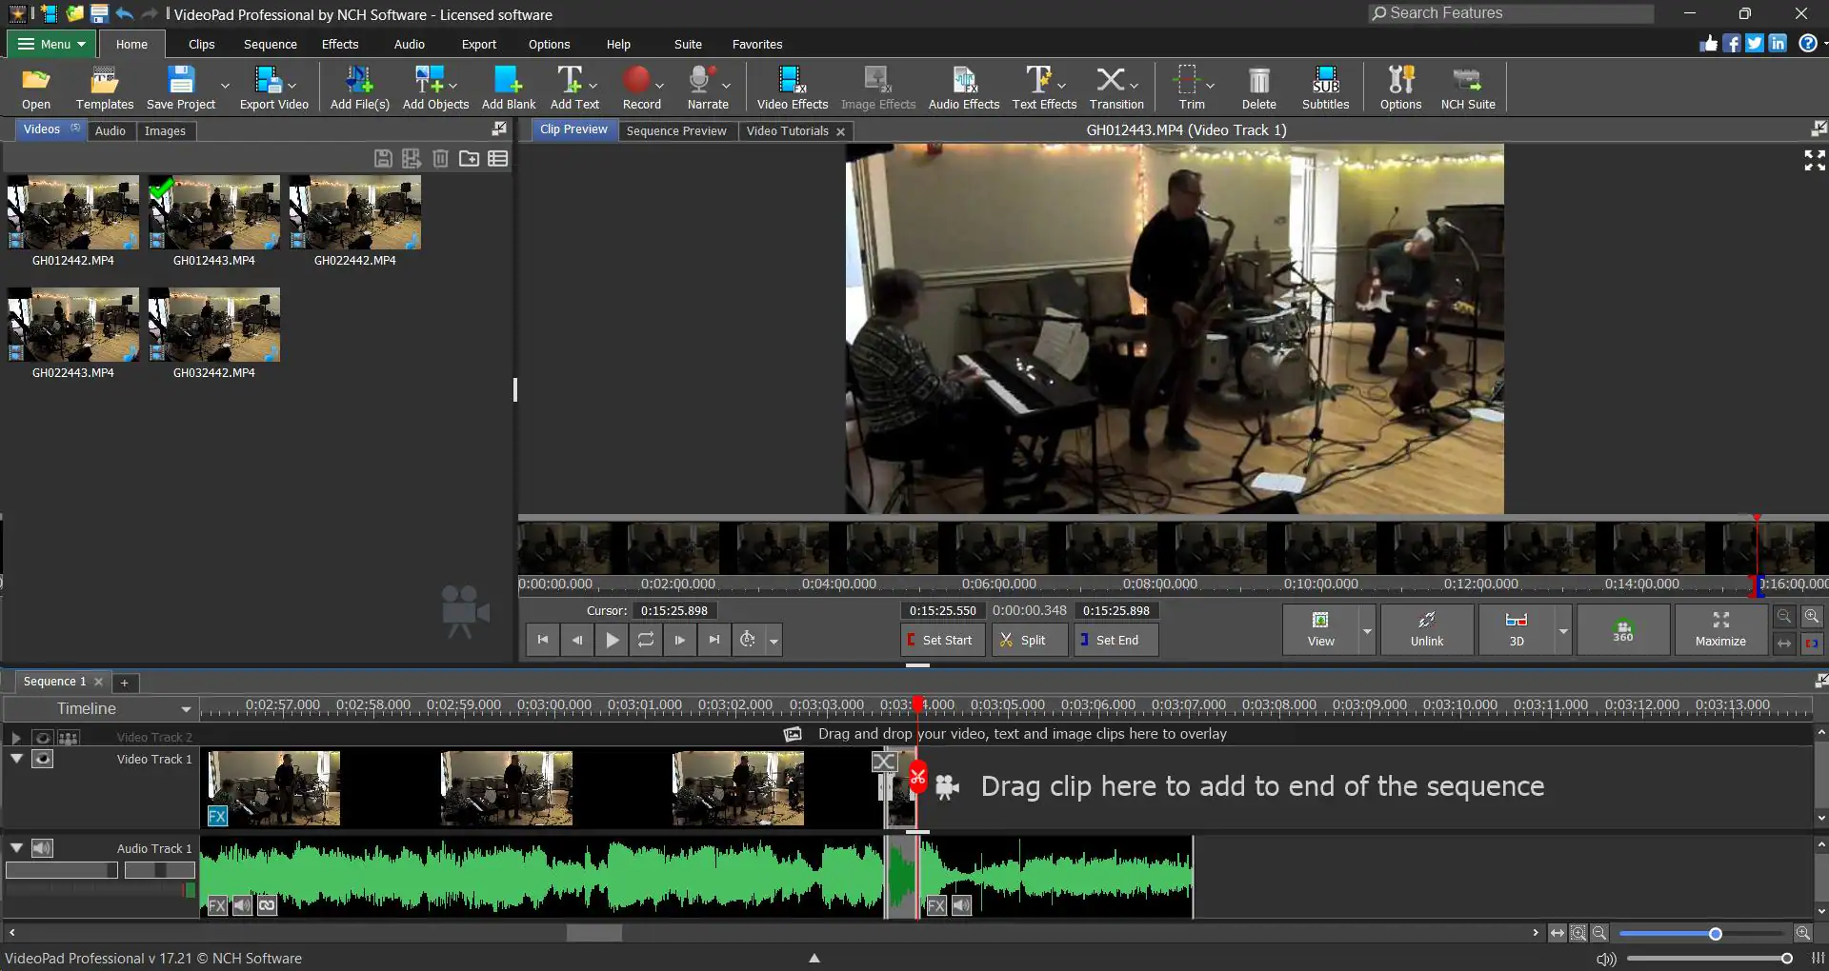Viewport: 1829px width, 971px height.
Task: Expand the collapsed Video Track 2
Action: [x=16, y=738]
